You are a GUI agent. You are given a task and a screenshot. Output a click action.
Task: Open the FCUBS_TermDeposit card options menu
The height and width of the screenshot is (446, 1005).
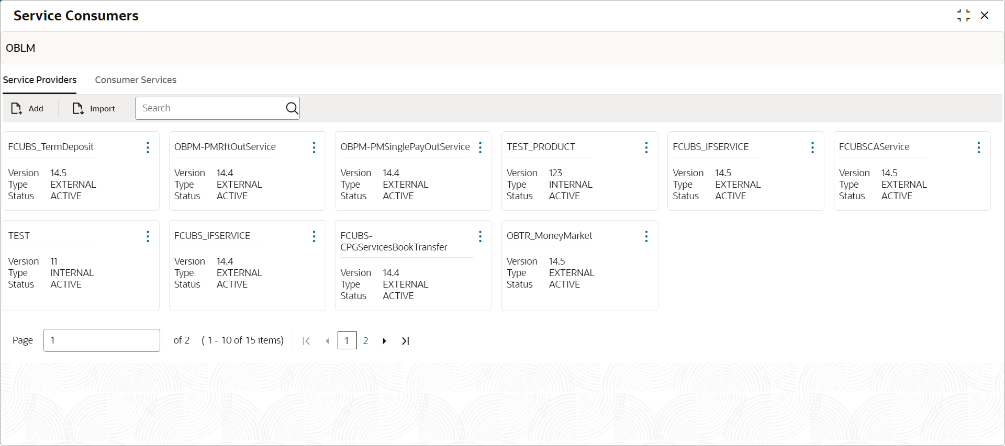pyautogui.click(x=148, y=147)
